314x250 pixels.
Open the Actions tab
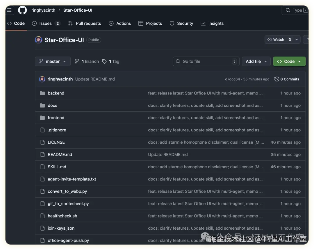pyautogui.click(x=120, y=24)
